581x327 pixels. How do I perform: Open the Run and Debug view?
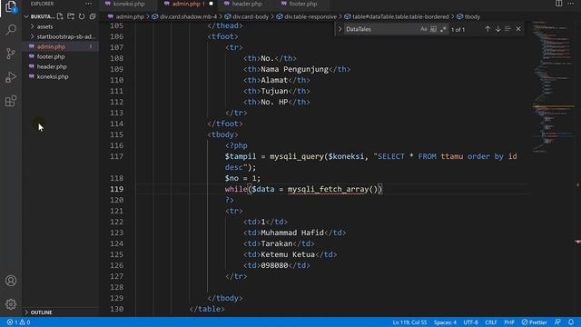pyautogui.click(x=11, y=77)
